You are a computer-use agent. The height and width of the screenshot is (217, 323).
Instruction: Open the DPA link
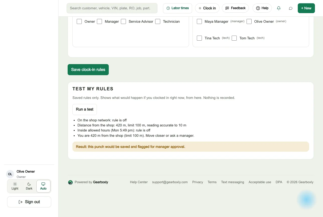point(279,182)
